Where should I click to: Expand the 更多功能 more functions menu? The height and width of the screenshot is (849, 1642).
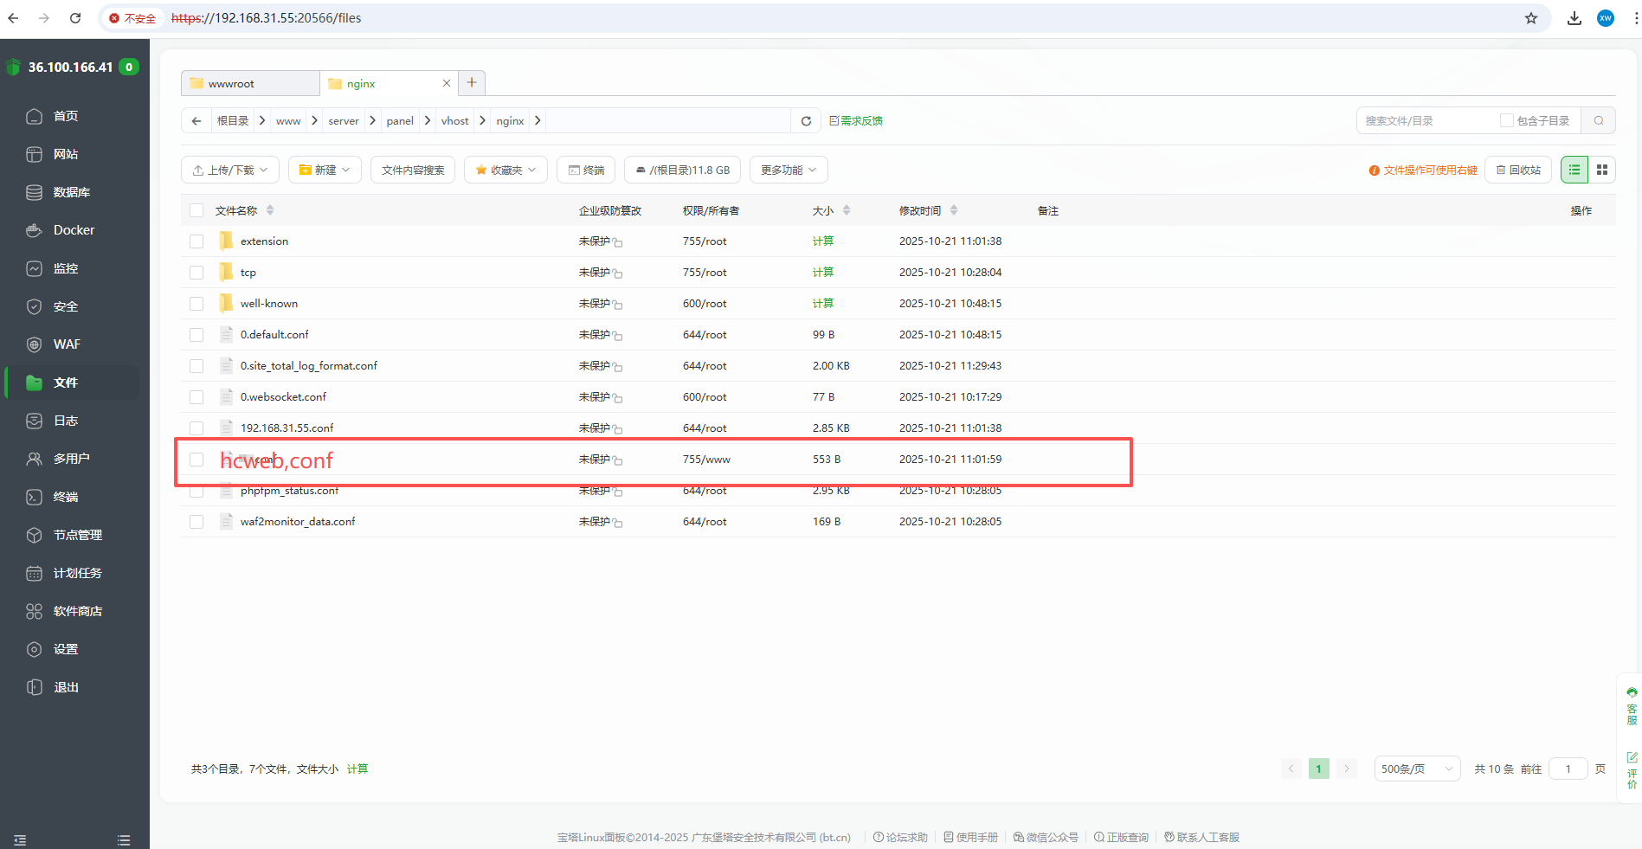[x=788, y=170]
